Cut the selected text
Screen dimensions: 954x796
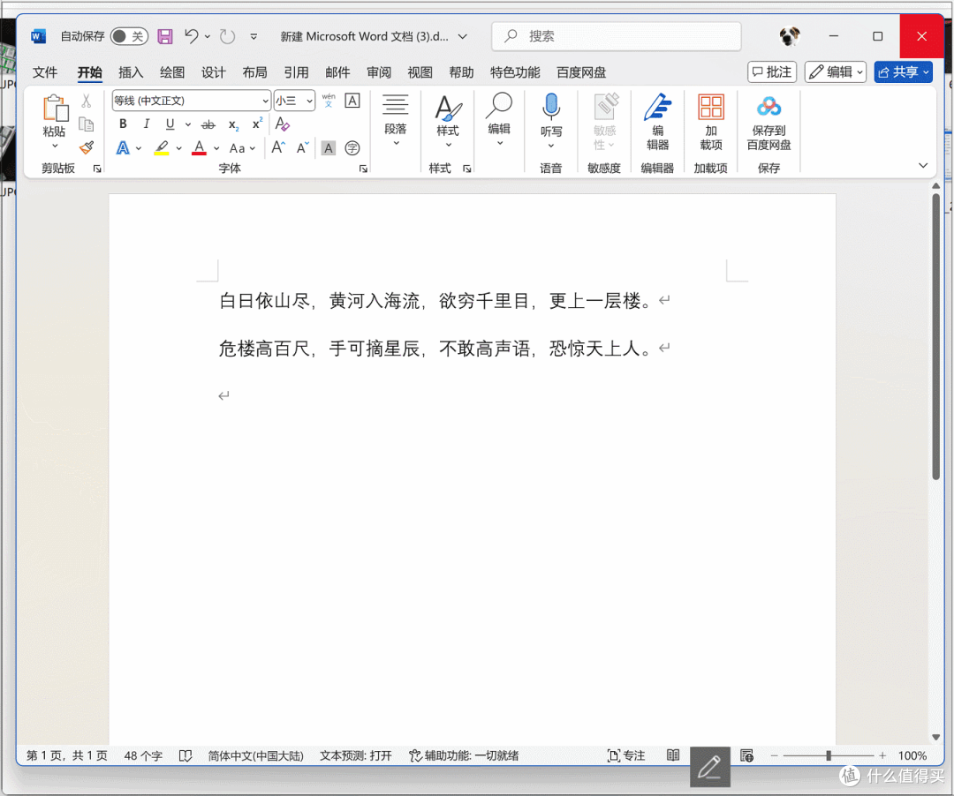click(87, 101)
